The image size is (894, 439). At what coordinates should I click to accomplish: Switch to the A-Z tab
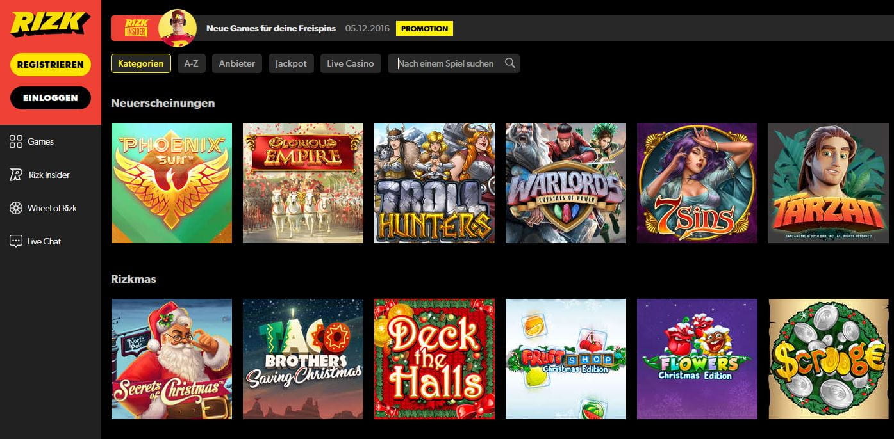click(x=191, y=63)
